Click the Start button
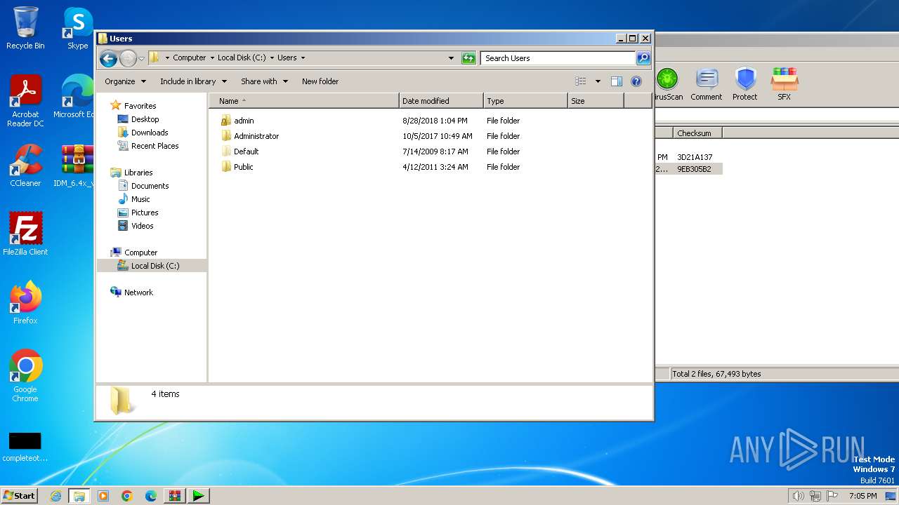This screenshot has width=899, height=505. point(20,496)
